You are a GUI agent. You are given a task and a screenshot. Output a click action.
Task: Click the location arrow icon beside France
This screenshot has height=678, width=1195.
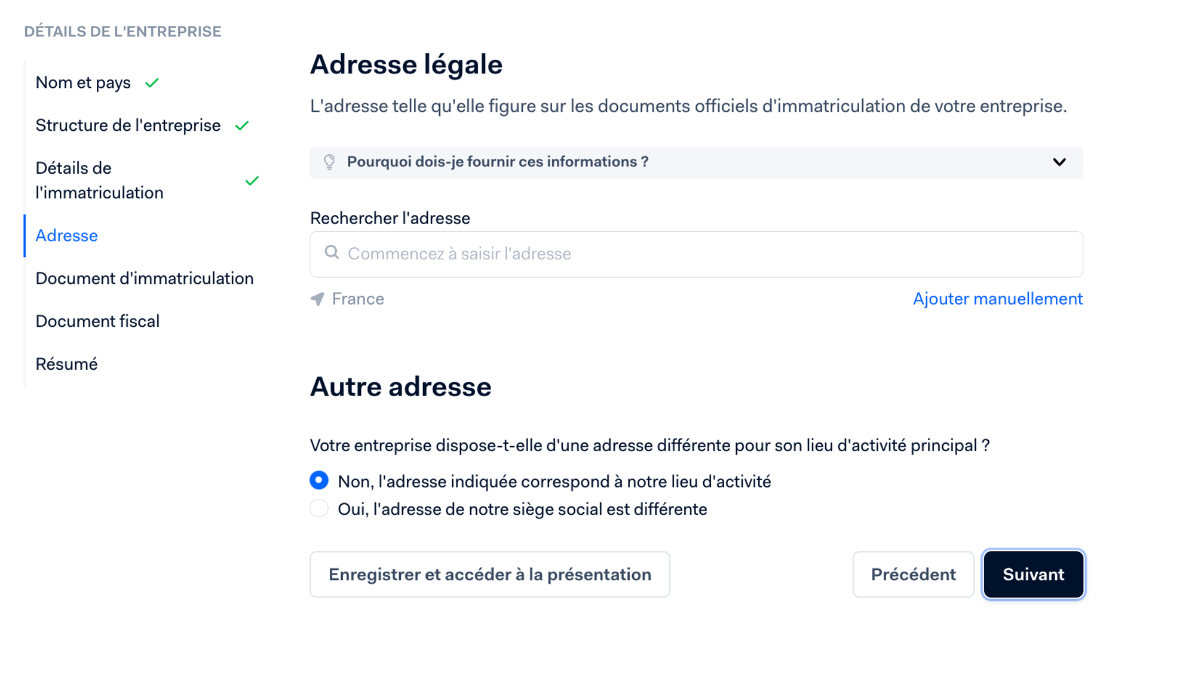317,299
